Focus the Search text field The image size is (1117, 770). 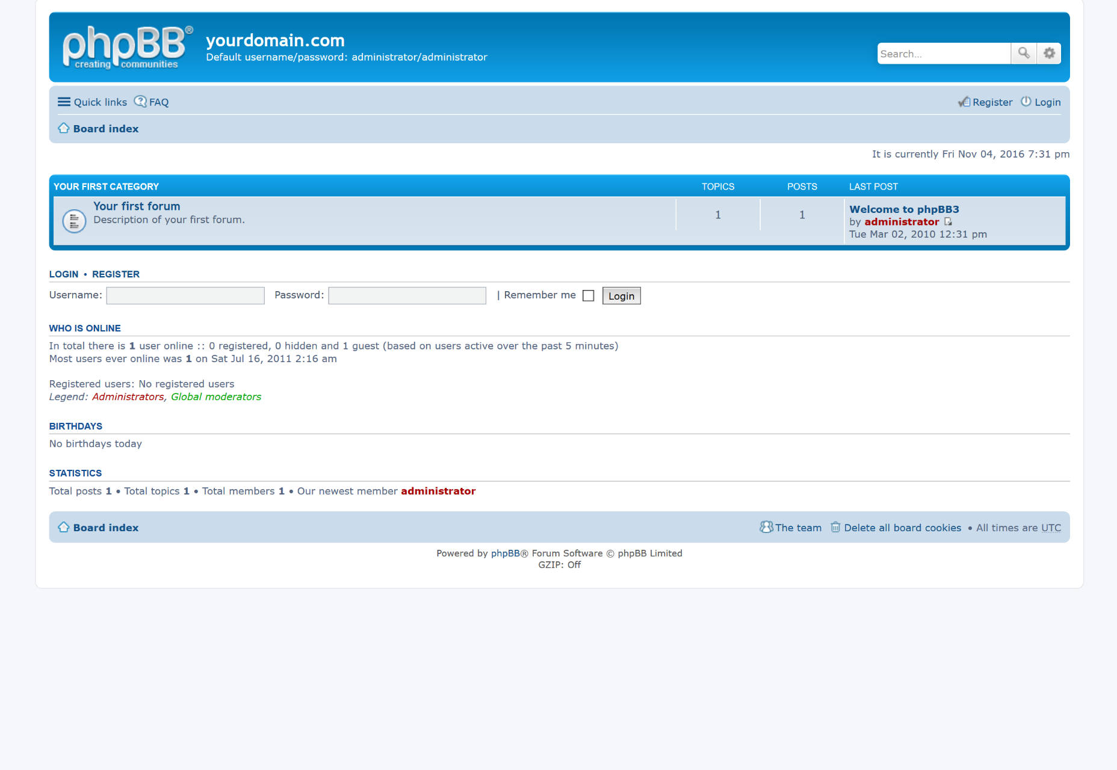(944, 54)
